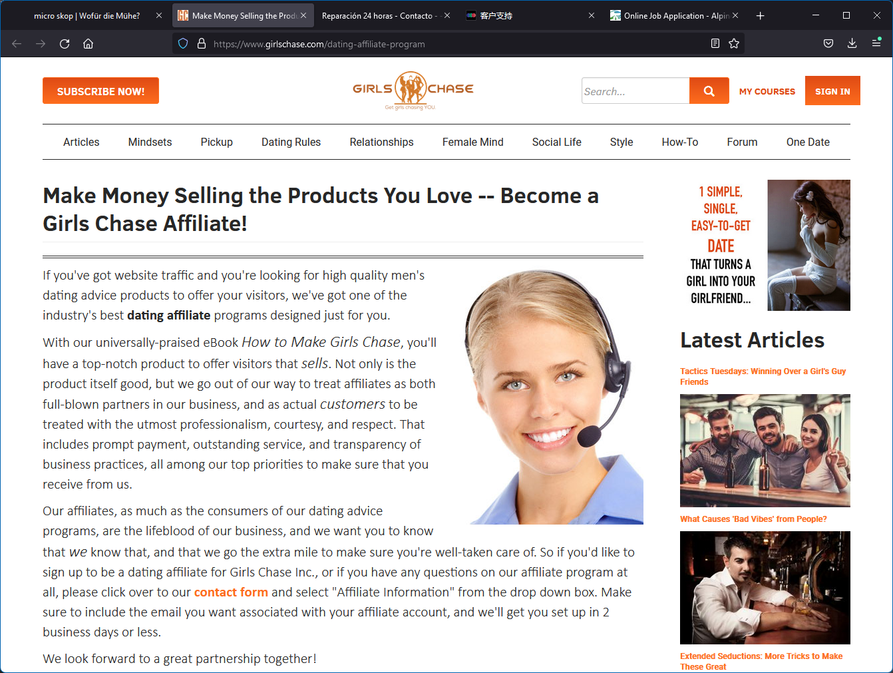This screenshot has width=893, height=673.
Task: Open the Pickup menu
Action: pyautogui.click(x=216, y=142)
